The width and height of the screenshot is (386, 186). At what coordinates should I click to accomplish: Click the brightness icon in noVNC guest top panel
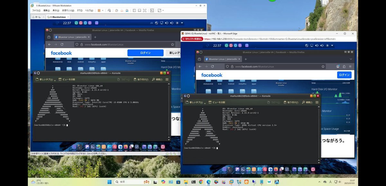[327, 46]
